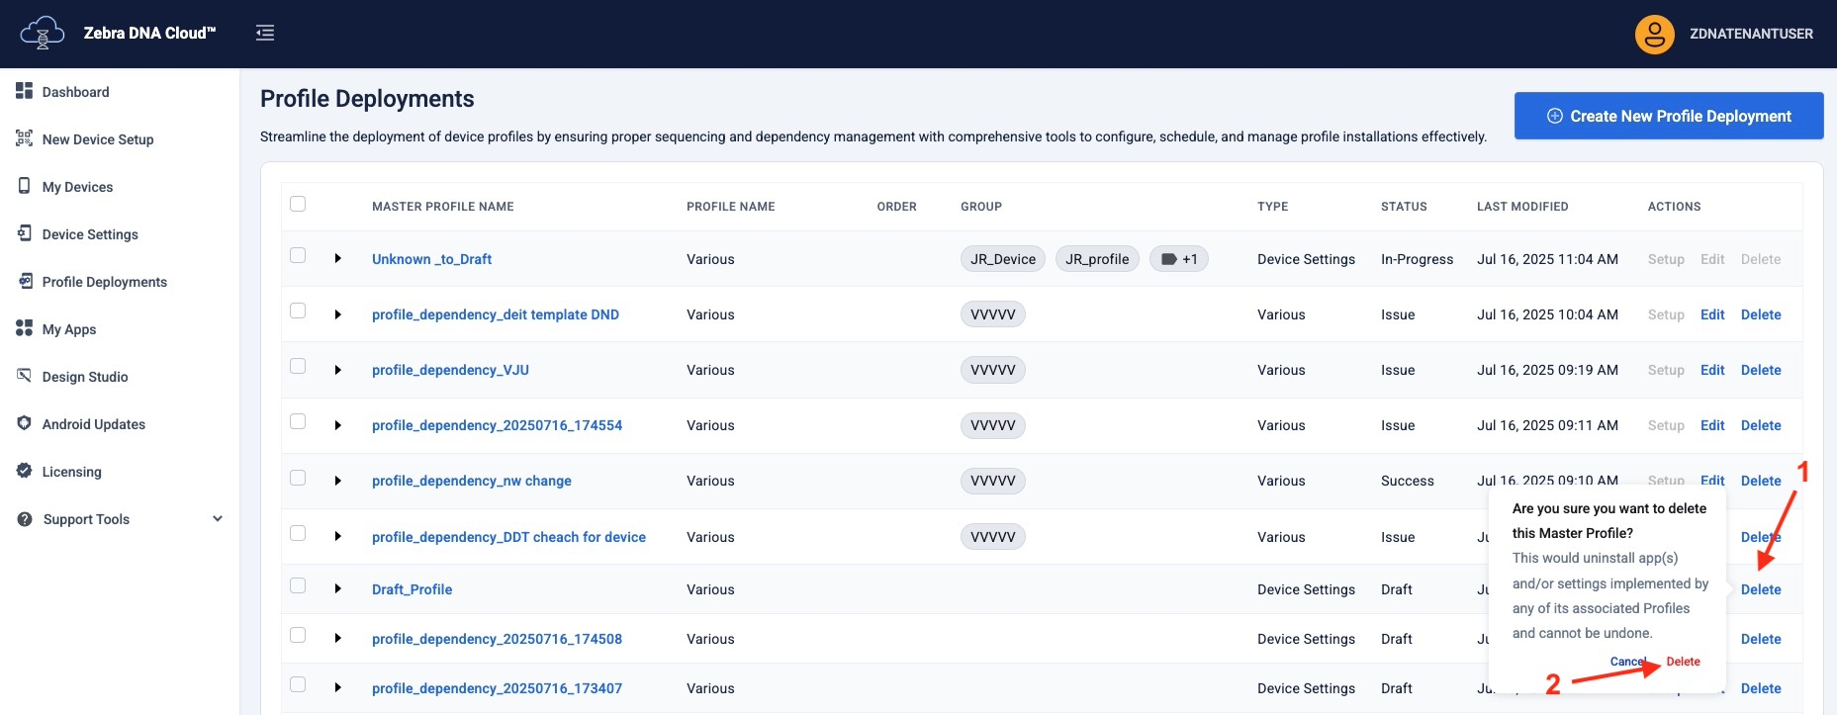Click the Zebra DNA Cloud logo icon
This screenshot has width=1837, height=715.
[42, 33]
